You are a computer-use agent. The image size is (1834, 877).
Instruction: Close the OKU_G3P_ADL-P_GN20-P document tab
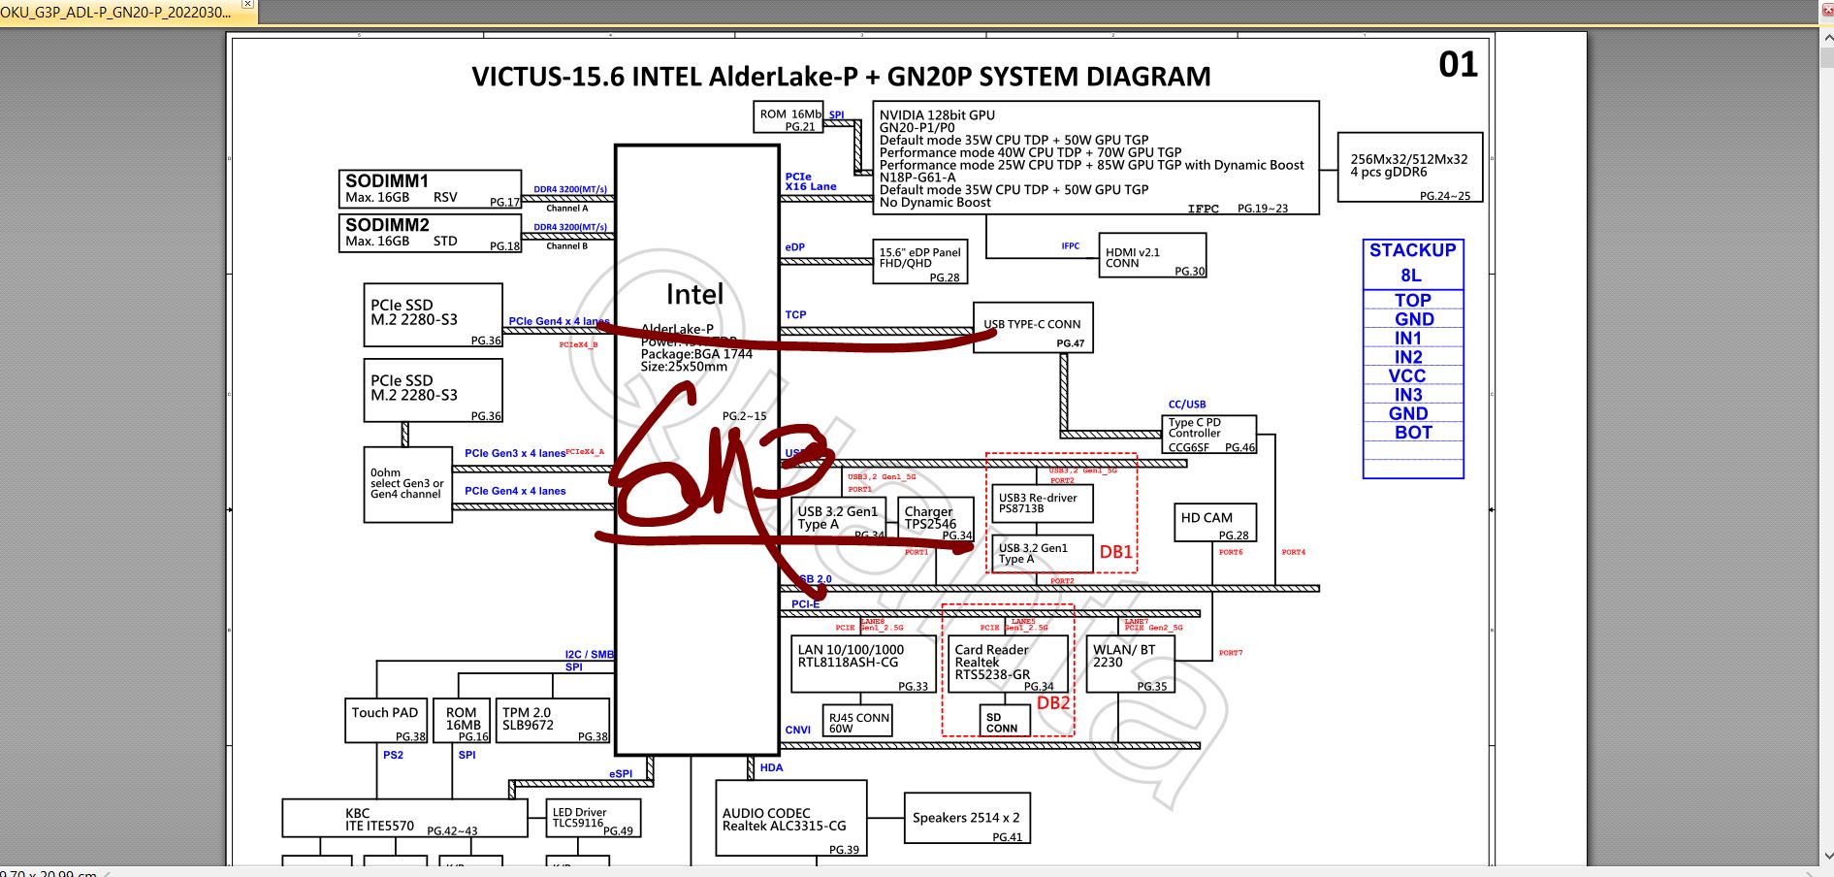247,5
